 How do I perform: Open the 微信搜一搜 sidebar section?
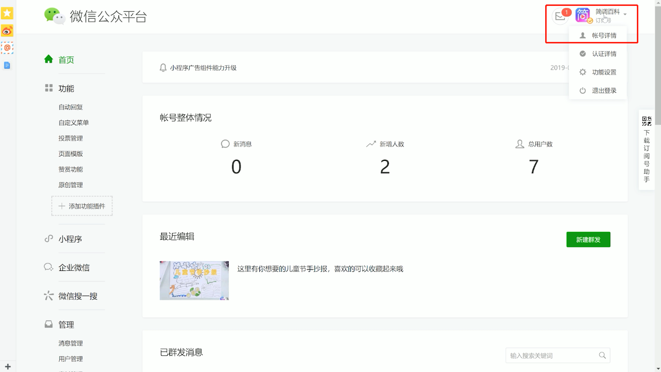[x=78, y=297]
